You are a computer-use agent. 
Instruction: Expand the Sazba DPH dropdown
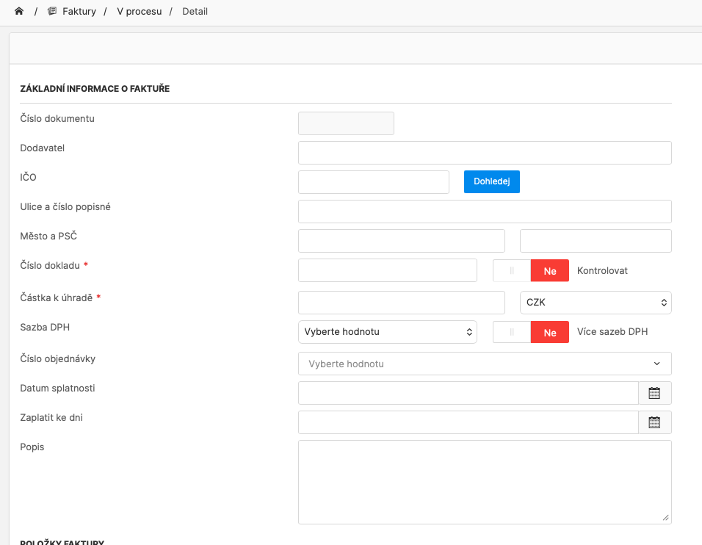(387, 332)
